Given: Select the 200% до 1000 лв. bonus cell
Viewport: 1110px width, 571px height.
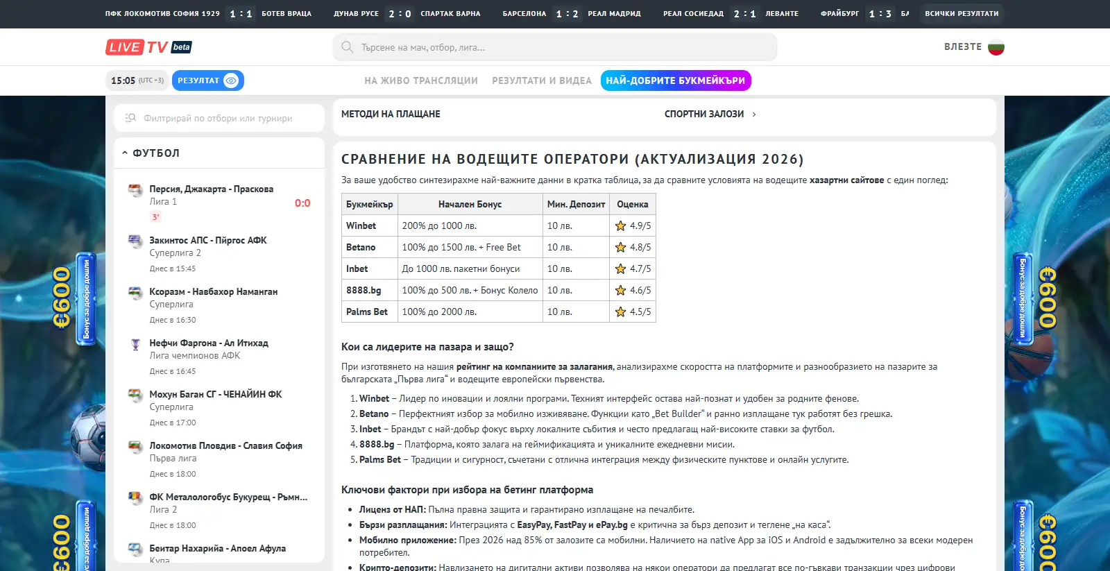Looking at the screenshot, I should pos(470,225).
